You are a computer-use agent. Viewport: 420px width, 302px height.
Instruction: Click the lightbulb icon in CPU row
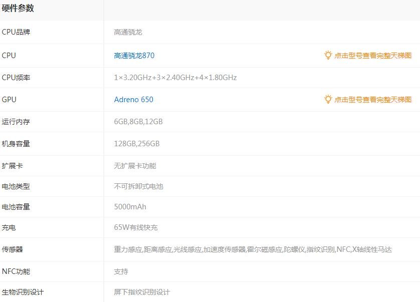coord(328,55)
